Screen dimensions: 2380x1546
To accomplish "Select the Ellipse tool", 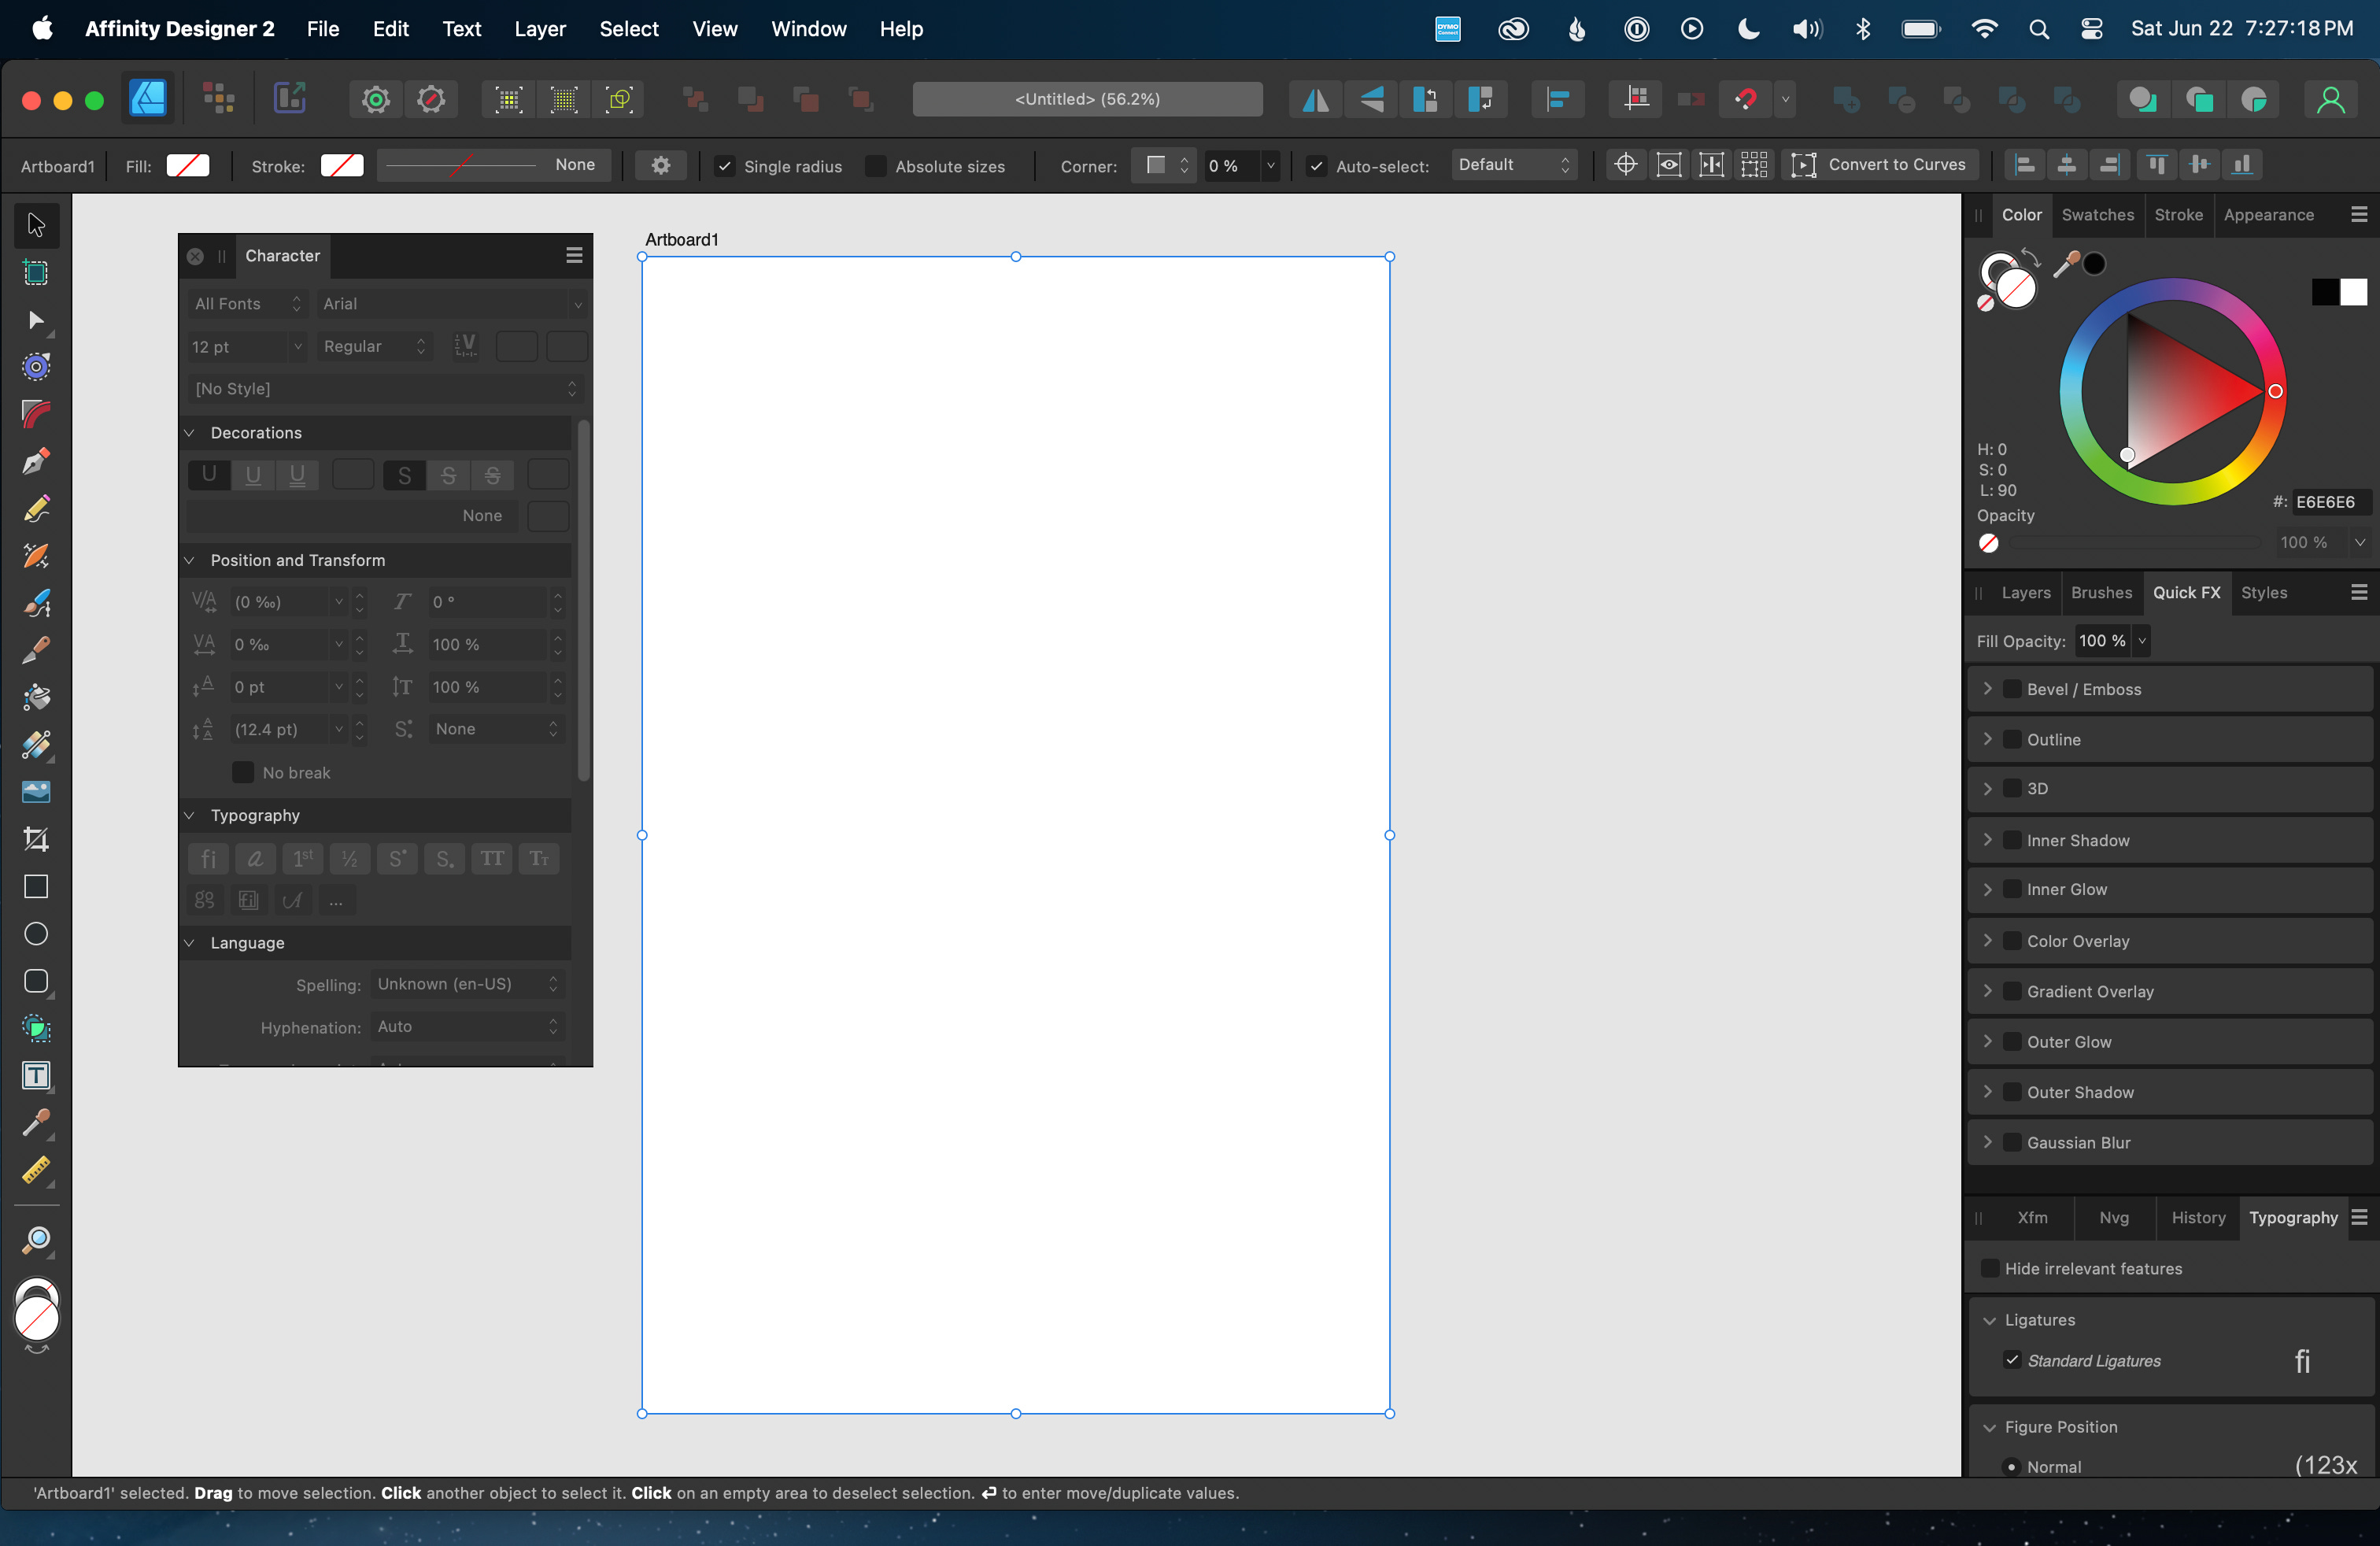I will point(36,933).
